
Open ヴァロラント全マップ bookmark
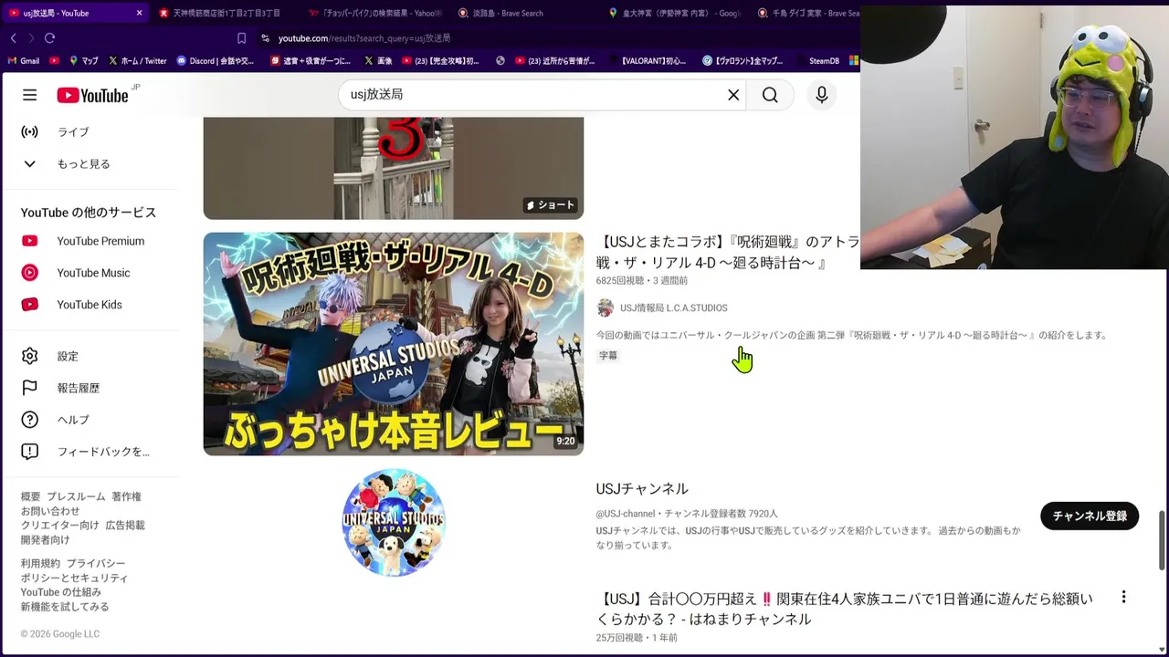point(742,61)
